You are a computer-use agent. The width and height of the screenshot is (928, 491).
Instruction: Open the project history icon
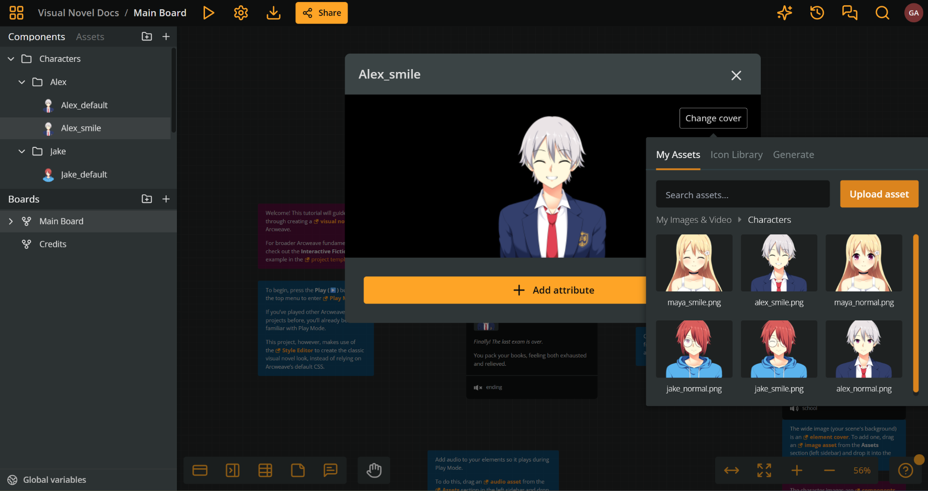817,13
